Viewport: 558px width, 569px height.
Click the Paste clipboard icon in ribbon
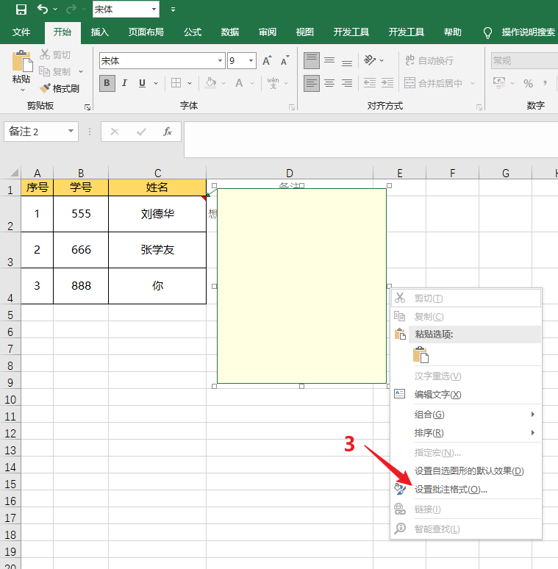[22, 61]
